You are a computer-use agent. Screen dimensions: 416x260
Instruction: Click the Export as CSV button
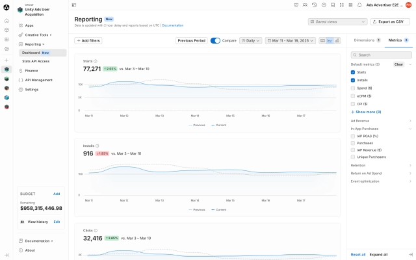click(390, 21)
